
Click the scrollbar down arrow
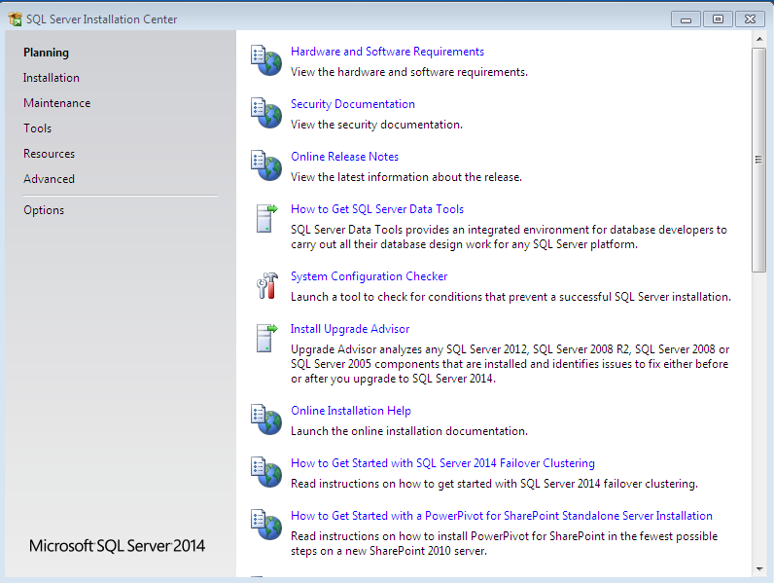pos(759,568)
